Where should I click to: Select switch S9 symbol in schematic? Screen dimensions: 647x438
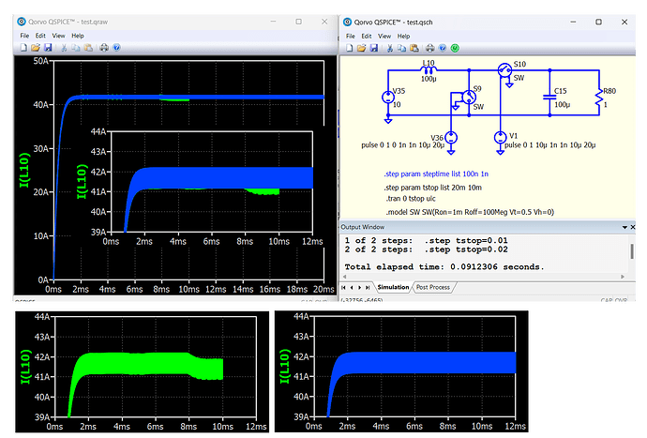coord(469,98)
